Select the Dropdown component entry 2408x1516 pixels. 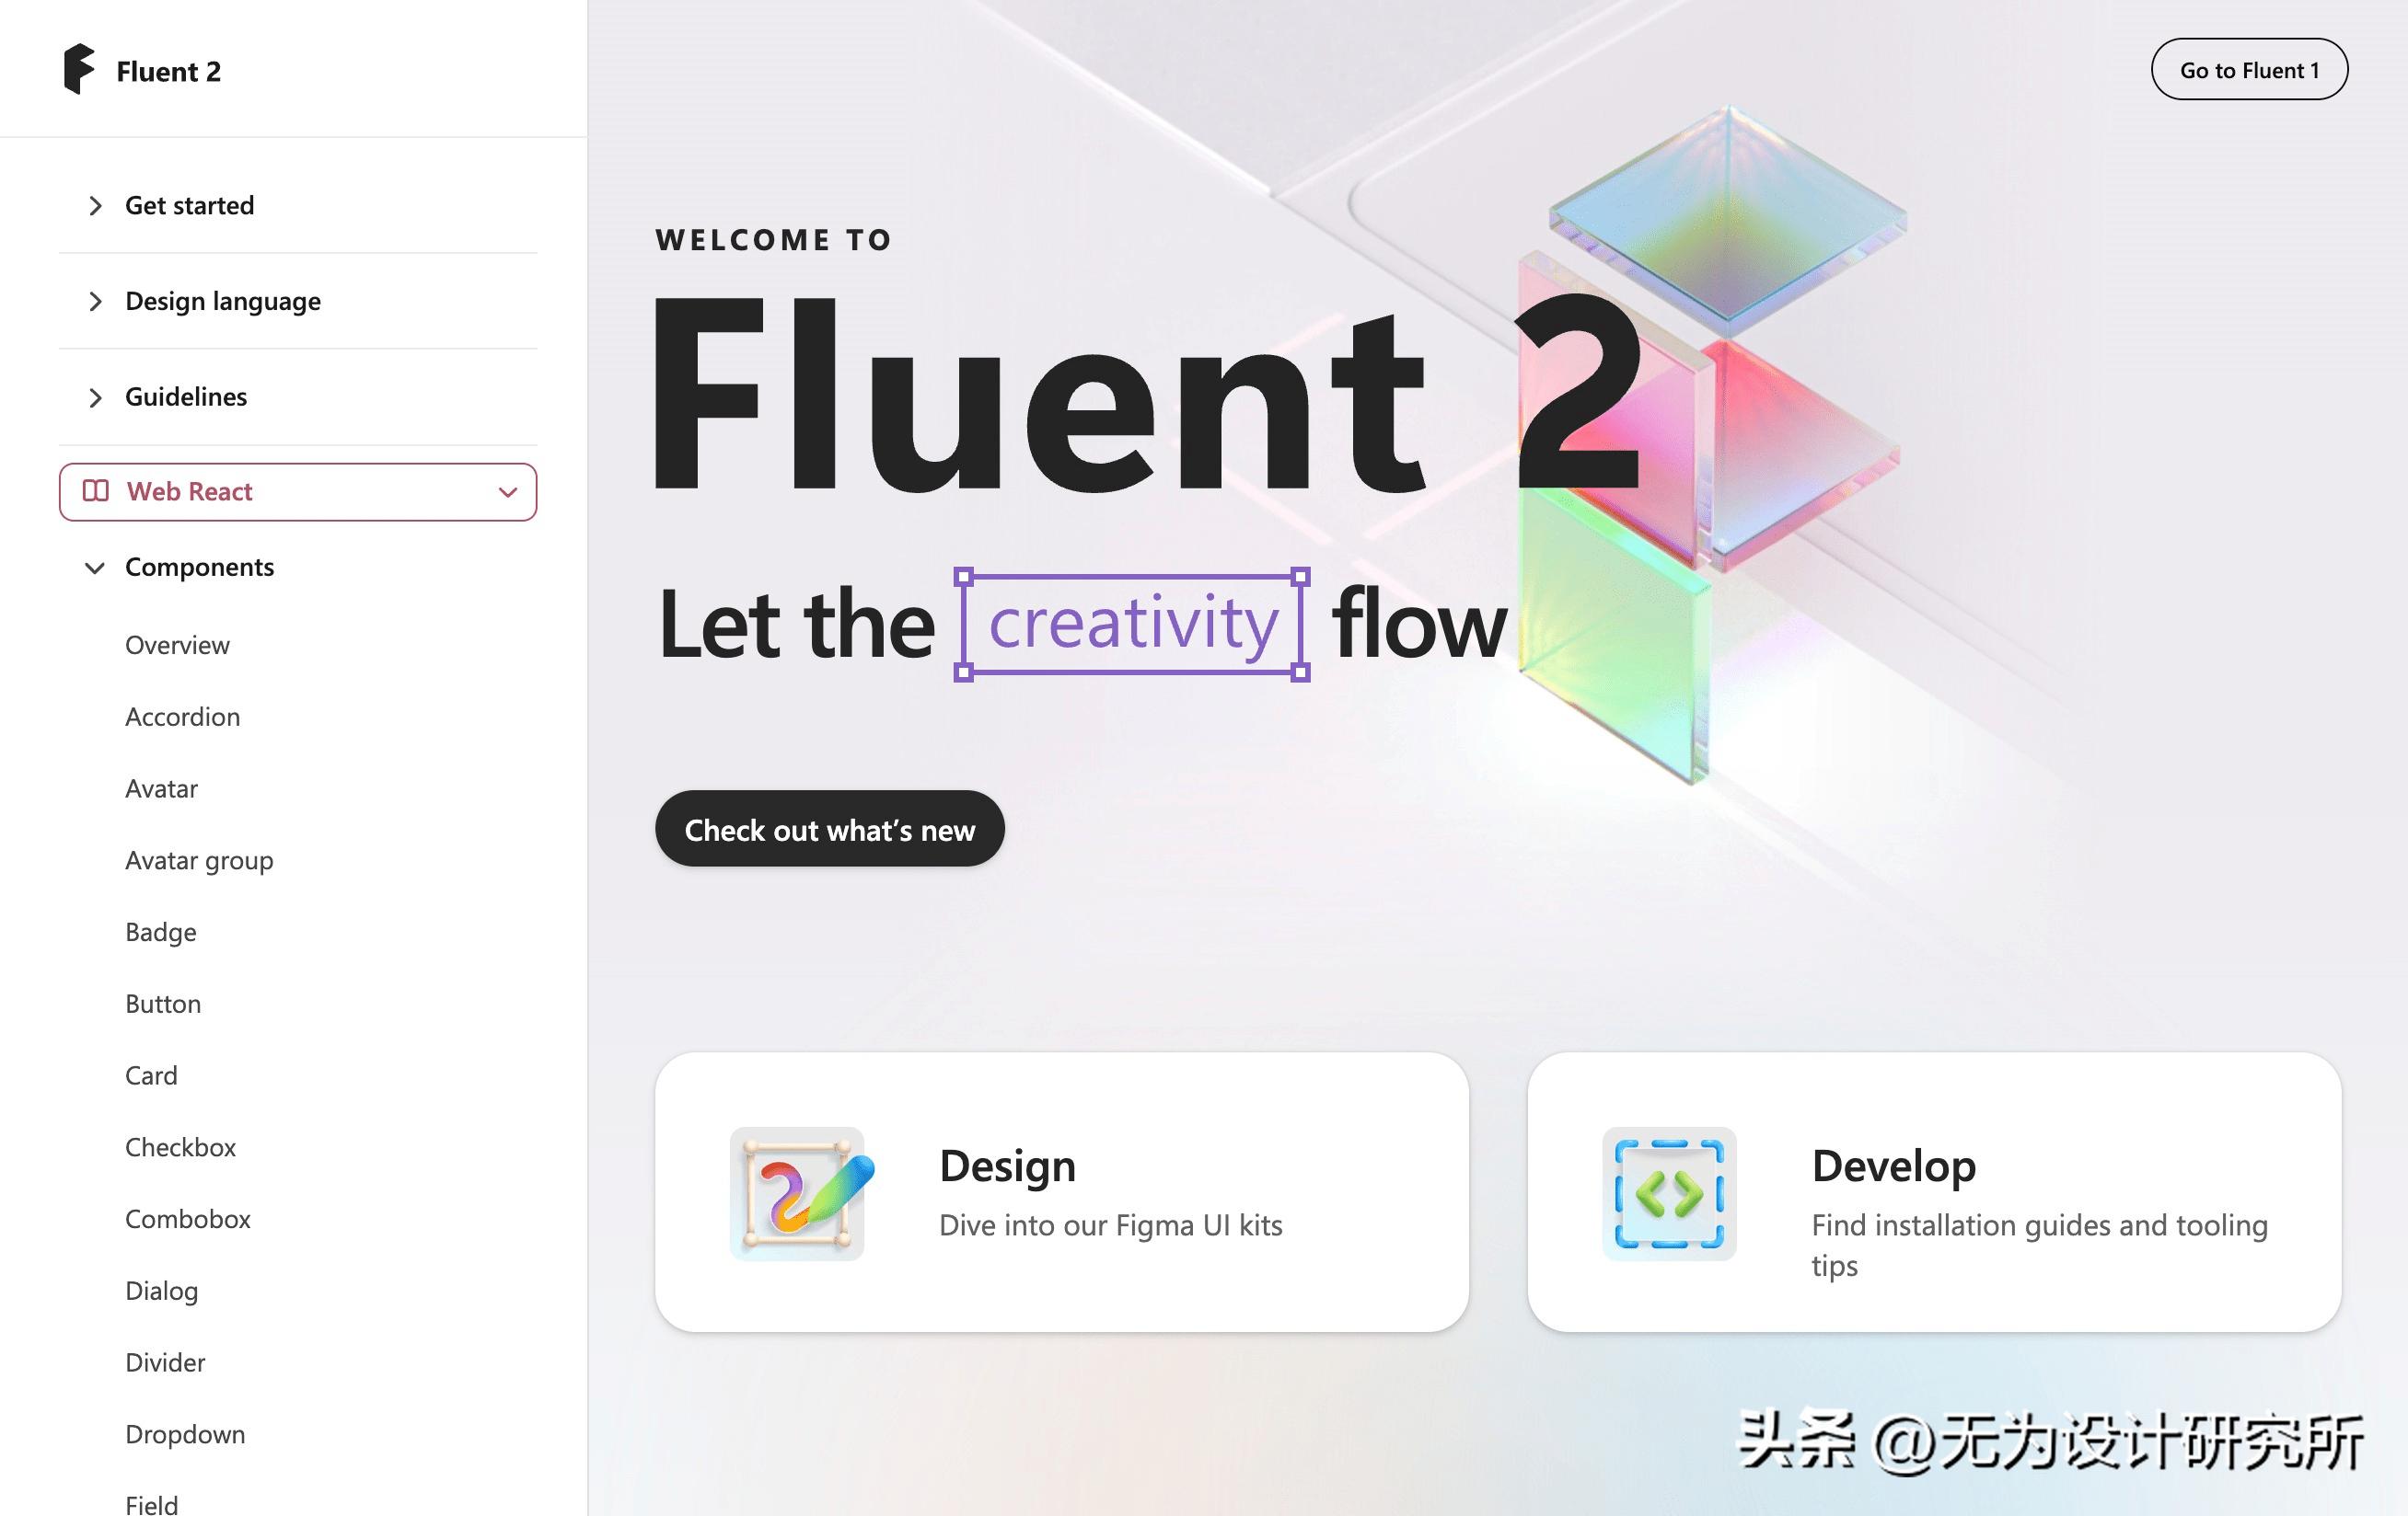(x=185, y=1434)
